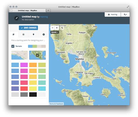Zoom in the map with plus button
This screenshot has height=117, width=138.
[57, 28]
